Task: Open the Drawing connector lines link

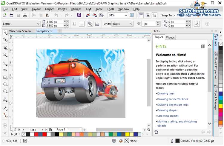Action: pos(173,99)
